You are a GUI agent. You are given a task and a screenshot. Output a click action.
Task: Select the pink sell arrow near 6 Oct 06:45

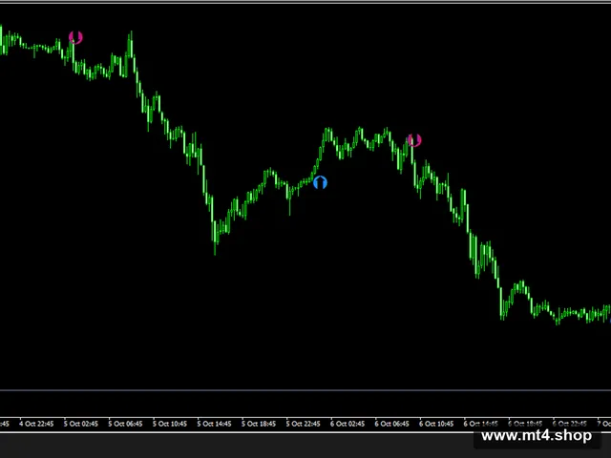414,140
